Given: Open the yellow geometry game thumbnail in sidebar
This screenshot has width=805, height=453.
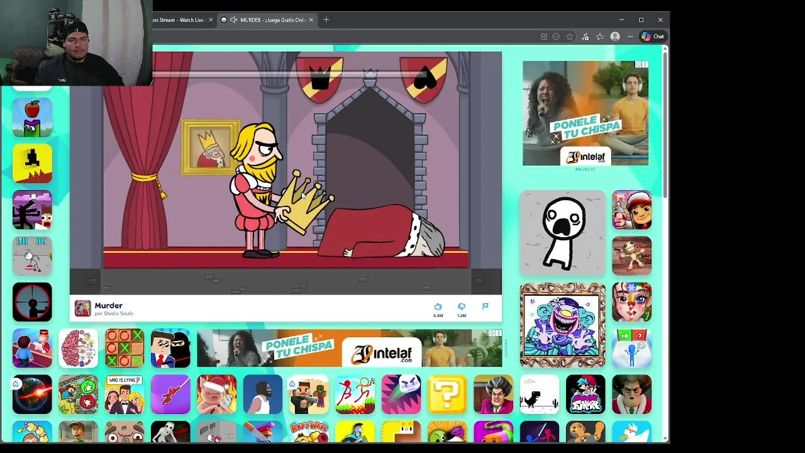Looking at the screenshot, I should pyautogui.click(x=32, y=164).
